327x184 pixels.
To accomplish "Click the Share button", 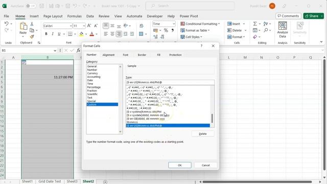I will [x=313, y=16].
